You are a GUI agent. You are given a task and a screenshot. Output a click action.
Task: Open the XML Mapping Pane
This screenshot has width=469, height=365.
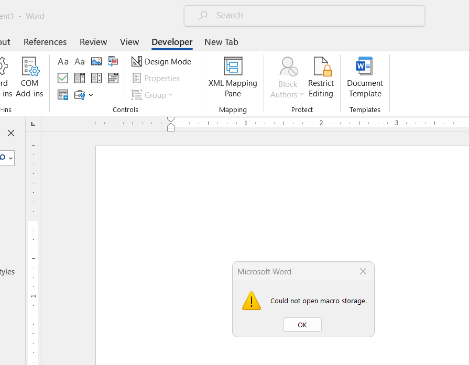[233, 78]
